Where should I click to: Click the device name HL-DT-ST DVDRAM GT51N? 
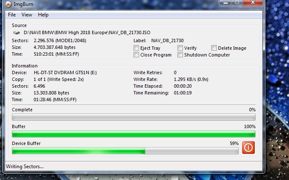tap(65, 73)
